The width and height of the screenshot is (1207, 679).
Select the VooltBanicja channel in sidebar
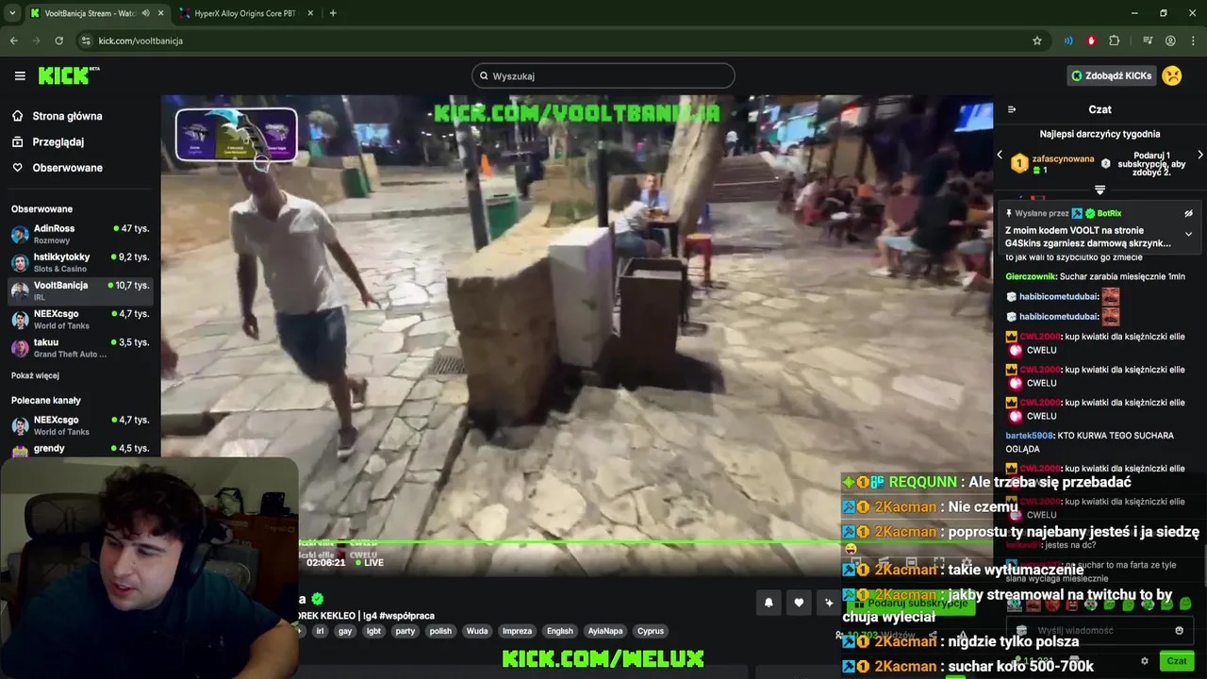click(80, 290)
